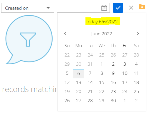Select May 31 greyed date
This screenshot has height=114, width=148.
[x=90, y=64]
